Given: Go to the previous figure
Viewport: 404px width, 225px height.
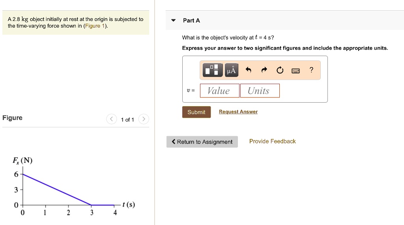Looking at the screenshot, I should click(x=112, y=119).
